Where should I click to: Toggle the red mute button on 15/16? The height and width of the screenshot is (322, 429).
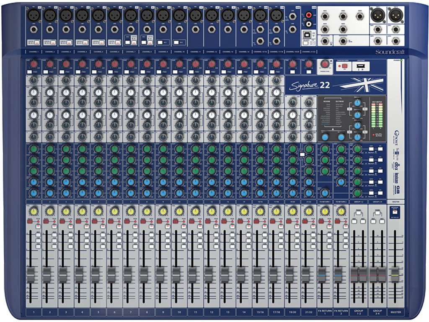click(256, 221)
